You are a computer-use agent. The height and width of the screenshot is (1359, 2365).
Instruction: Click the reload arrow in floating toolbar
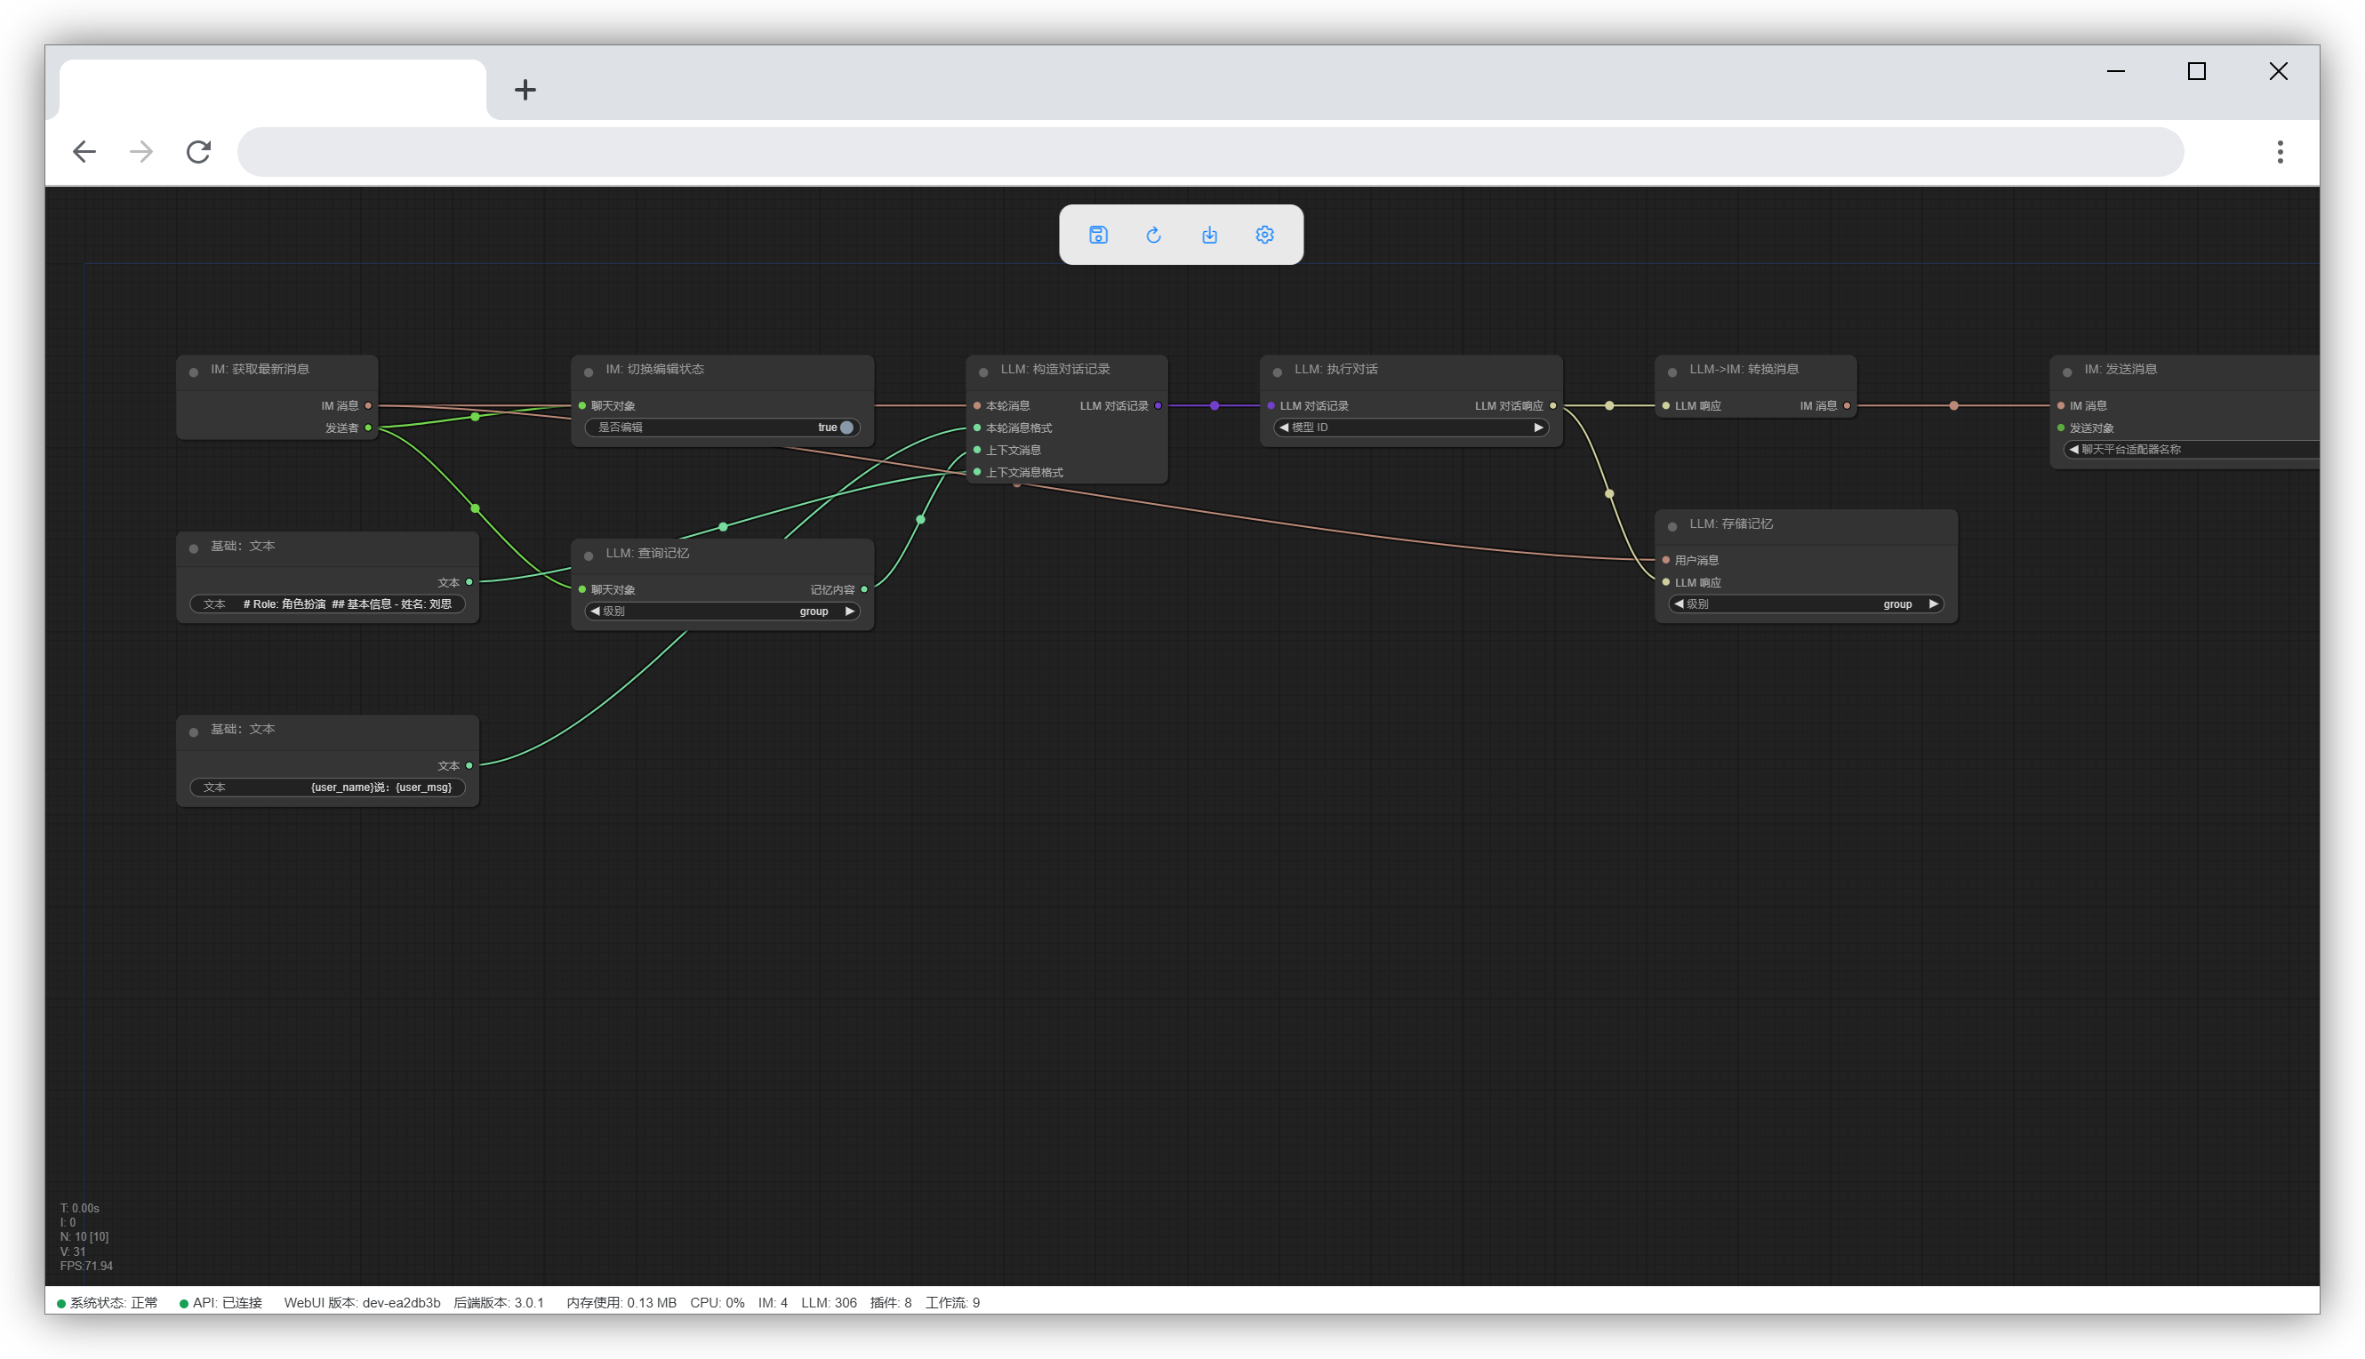coord(1153,236)
